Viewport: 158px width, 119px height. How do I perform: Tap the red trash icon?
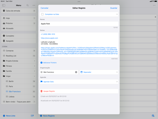click(42, 91)
